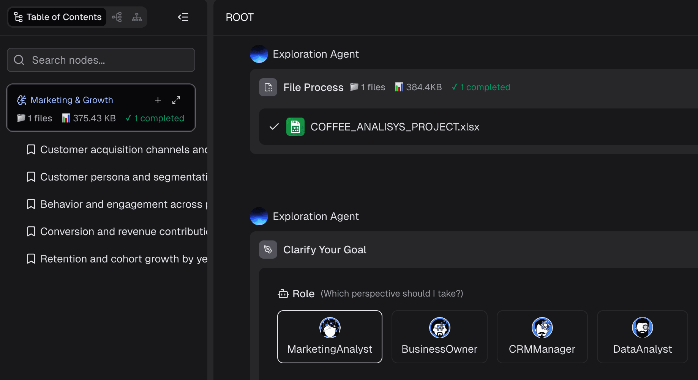698x380 pixels.
Task: Open Customer persona and segmentation node
Action: coord(124,177)
